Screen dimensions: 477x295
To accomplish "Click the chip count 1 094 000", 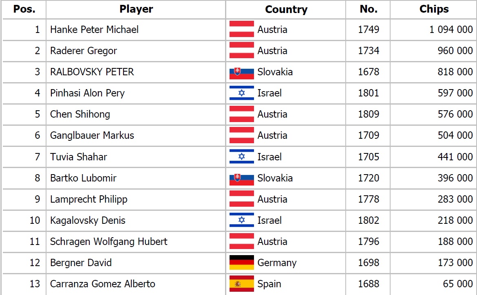I will 451,29.
